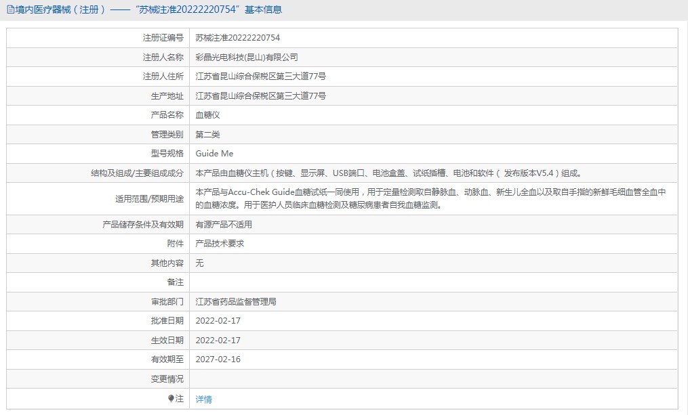The width and height of the screenshot is (688, 415).
Task: Select product name value 血糖仪
Action: coord(207,115)
